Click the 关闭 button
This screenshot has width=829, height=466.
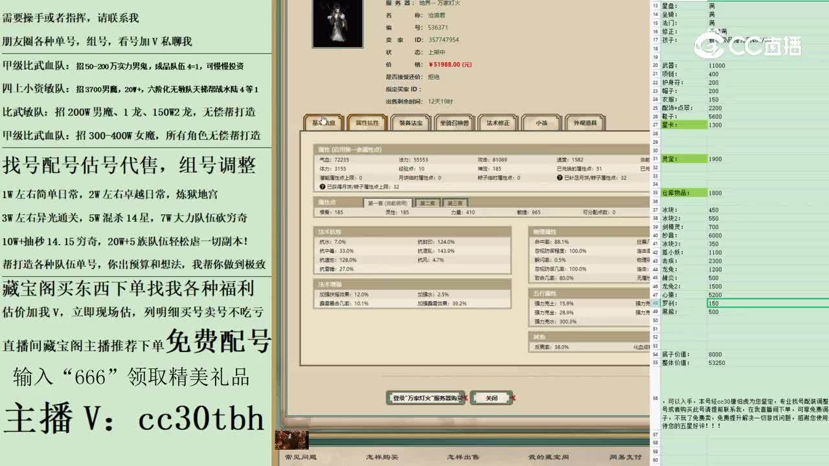tap(492, 398)
